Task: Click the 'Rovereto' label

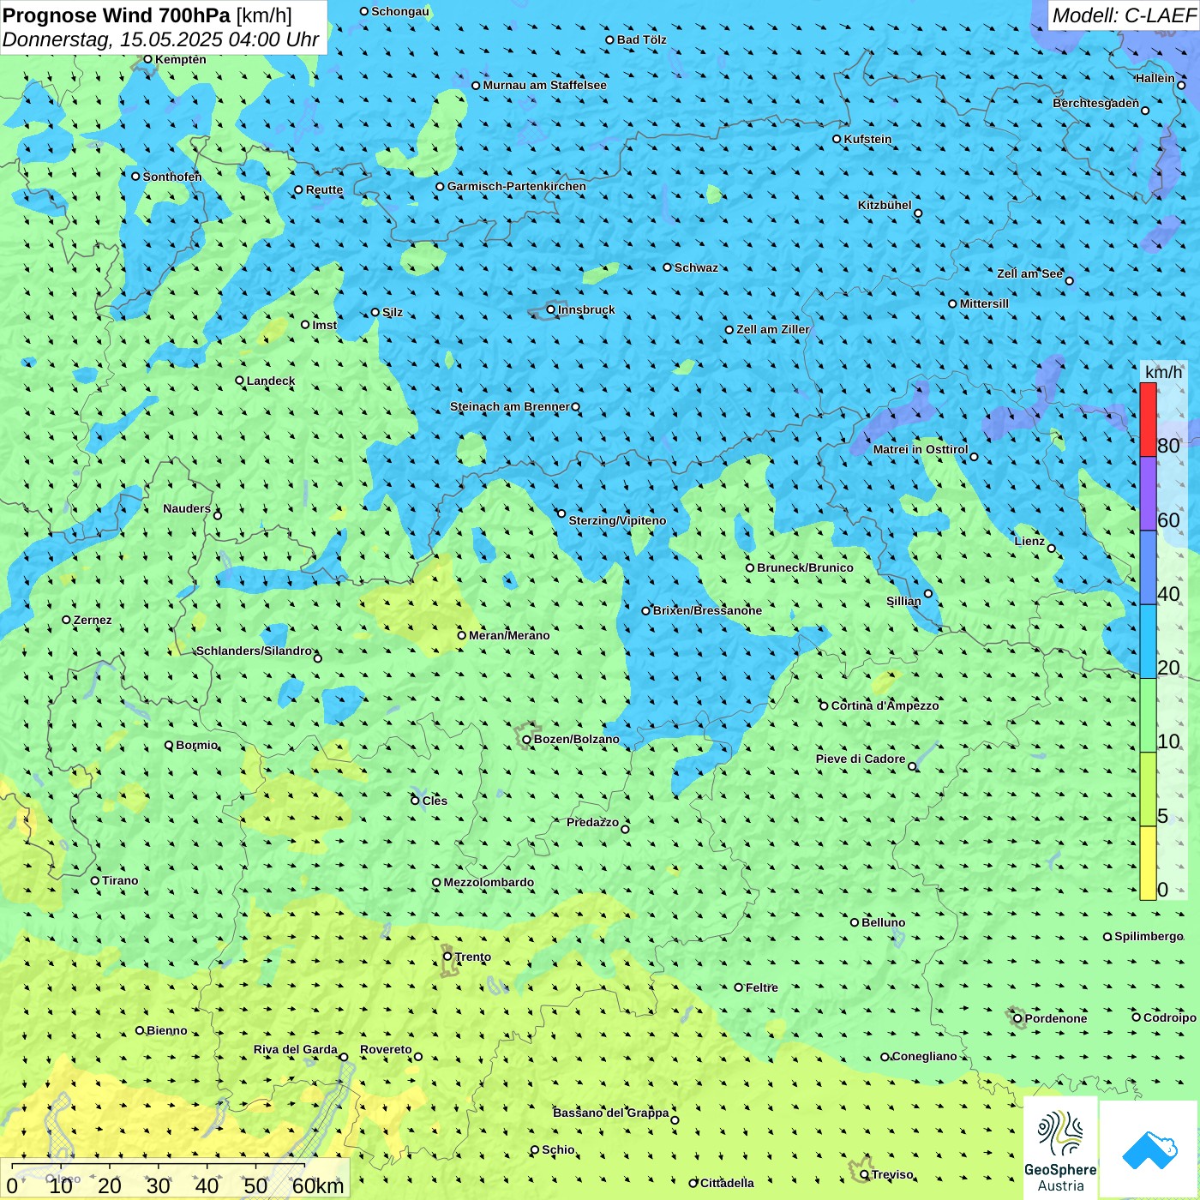Action: click(x=386, y=1049)
